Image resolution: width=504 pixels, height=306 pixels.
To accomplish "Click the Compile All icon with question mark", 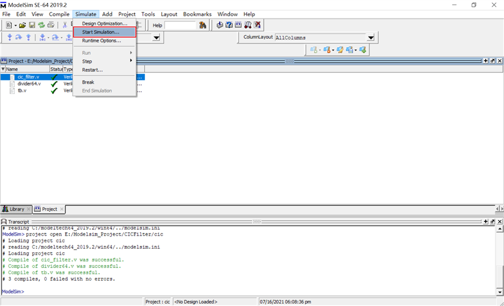I will (229, 25).
